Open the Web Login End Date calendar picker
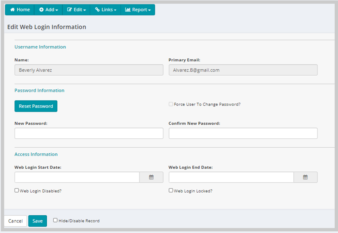 tap(305, 177)
